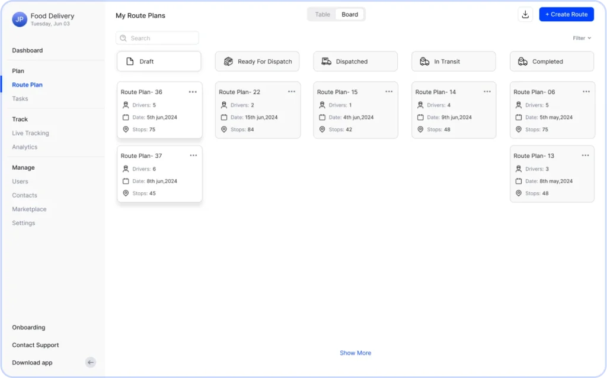
Task: Collapse sidebar with the back arrow
Action: coord(91,362)
